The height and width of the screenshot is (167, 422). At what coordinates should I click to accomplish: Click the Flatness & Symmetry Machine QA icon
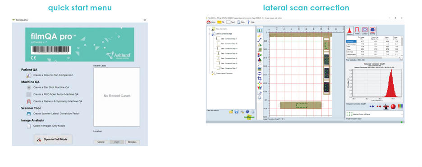point(29,101)
